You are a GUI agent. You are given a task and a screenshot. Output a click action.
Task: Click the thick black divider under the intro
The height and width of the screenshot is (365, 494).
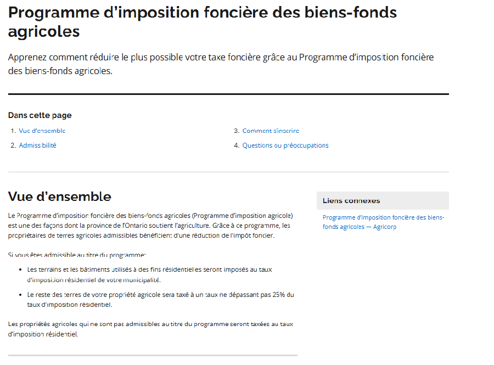[x=228, y=94]
